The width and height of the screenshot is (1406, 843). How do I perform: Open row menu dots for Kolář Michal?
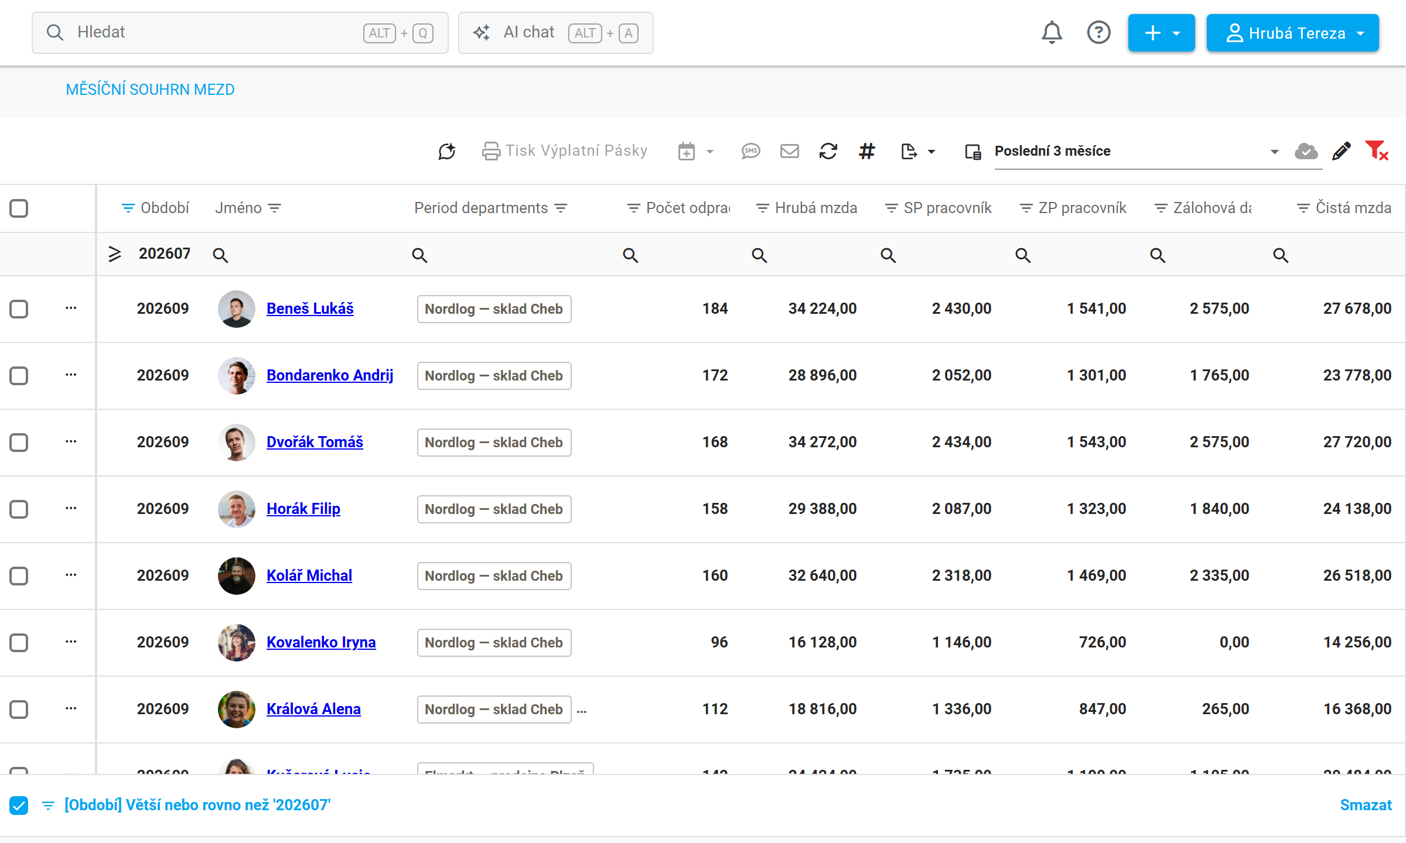71,575
